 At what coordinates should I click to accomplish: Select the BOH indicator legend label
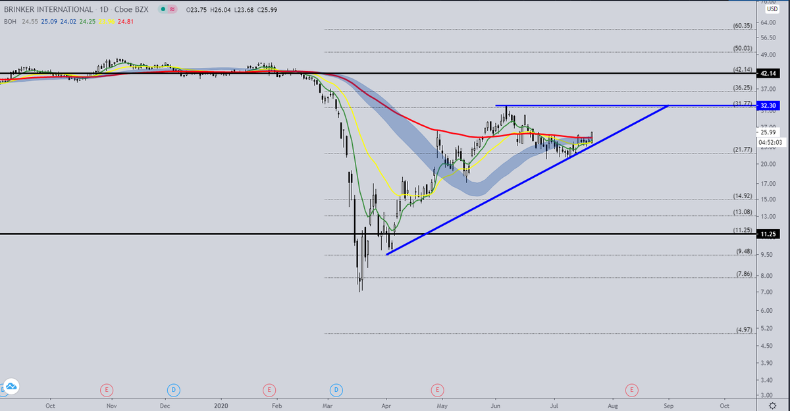pyautogui.click(x=10, y=21)
